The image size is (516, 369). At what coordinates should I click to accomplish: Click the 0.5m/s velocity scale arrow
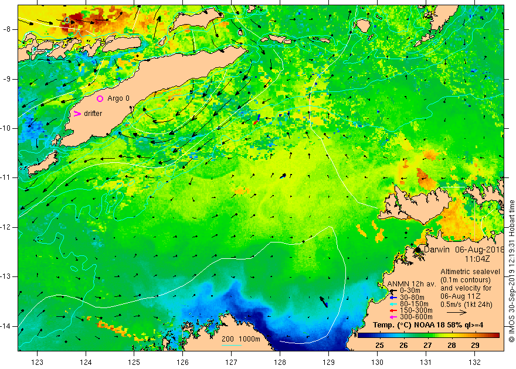[x=456, y=312]
